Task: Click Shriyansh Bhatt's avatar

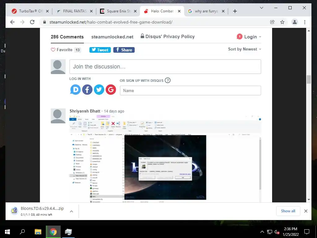Action: pyautogui.click(x=58, y=116)
